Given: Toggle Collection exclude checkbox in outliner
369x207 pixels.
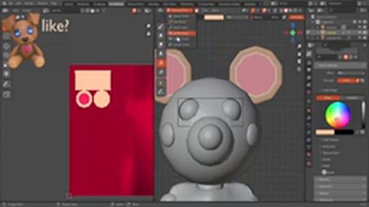Looking at the screenshot, I should click(355, 22).
